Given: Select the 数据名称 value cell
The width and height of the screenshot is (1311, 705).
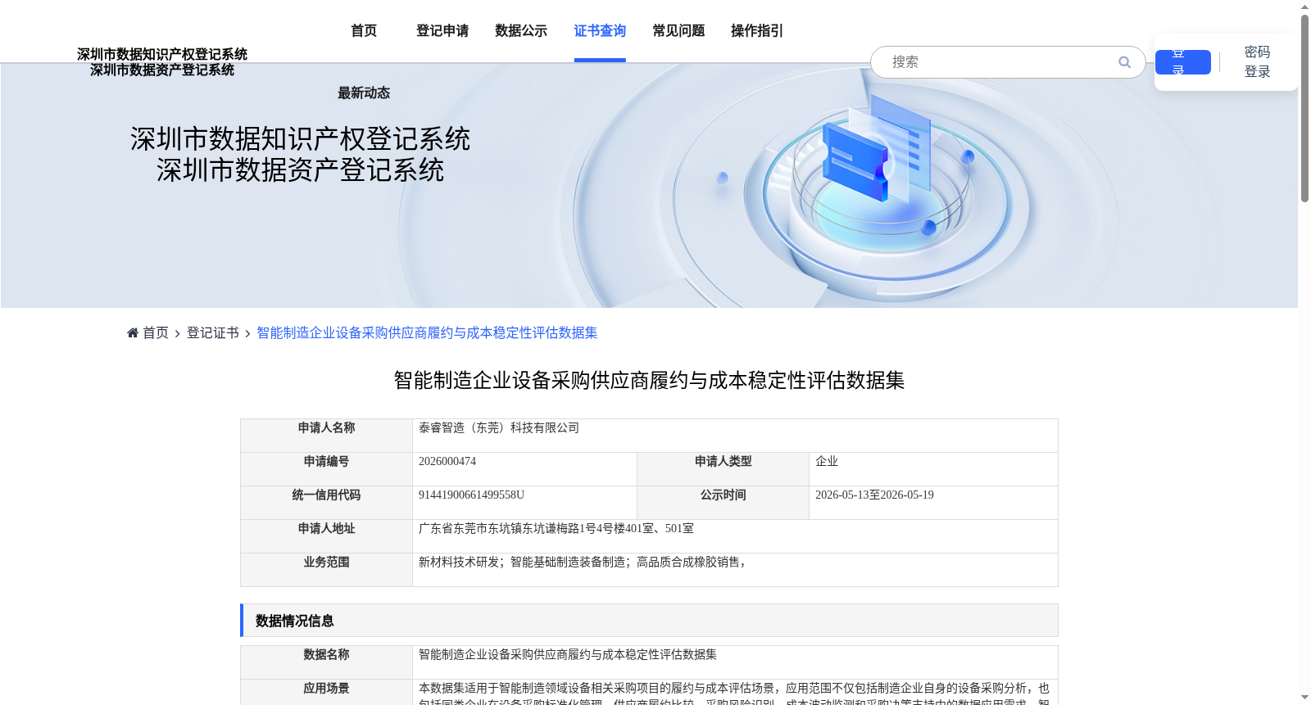Looking at the screenshot, I should 735,662.
